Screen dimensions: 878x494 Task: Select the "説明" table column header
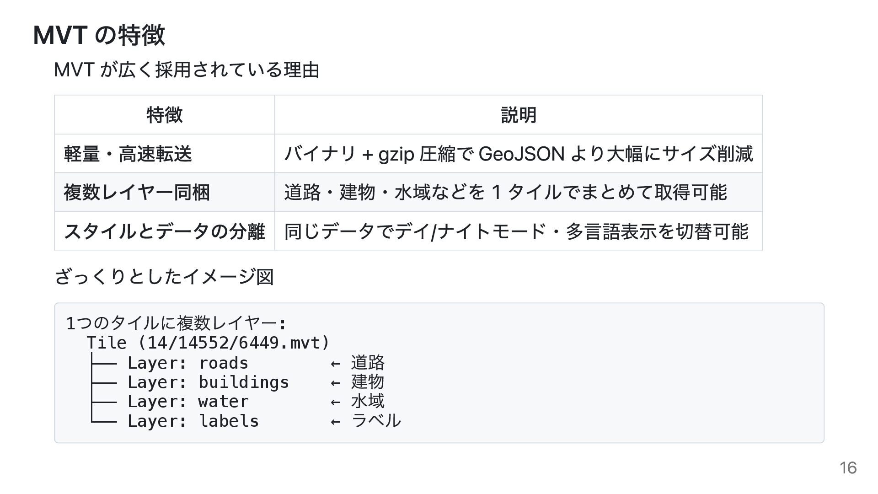pyautogui.click(x=518, y=115)
